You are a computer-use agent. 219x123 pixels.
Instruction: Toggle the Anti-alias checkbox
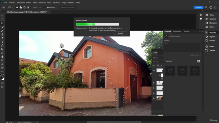(x=48, y=8)
